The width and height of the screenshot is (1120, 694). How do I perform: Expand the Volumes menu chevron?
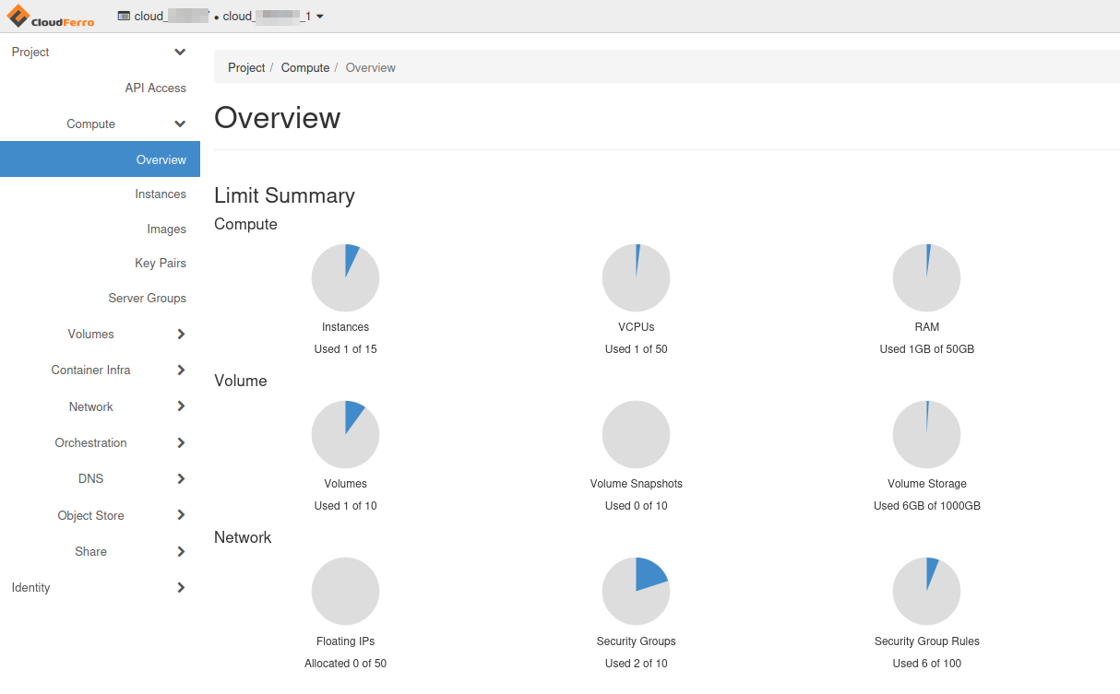[x=181, y=335]
